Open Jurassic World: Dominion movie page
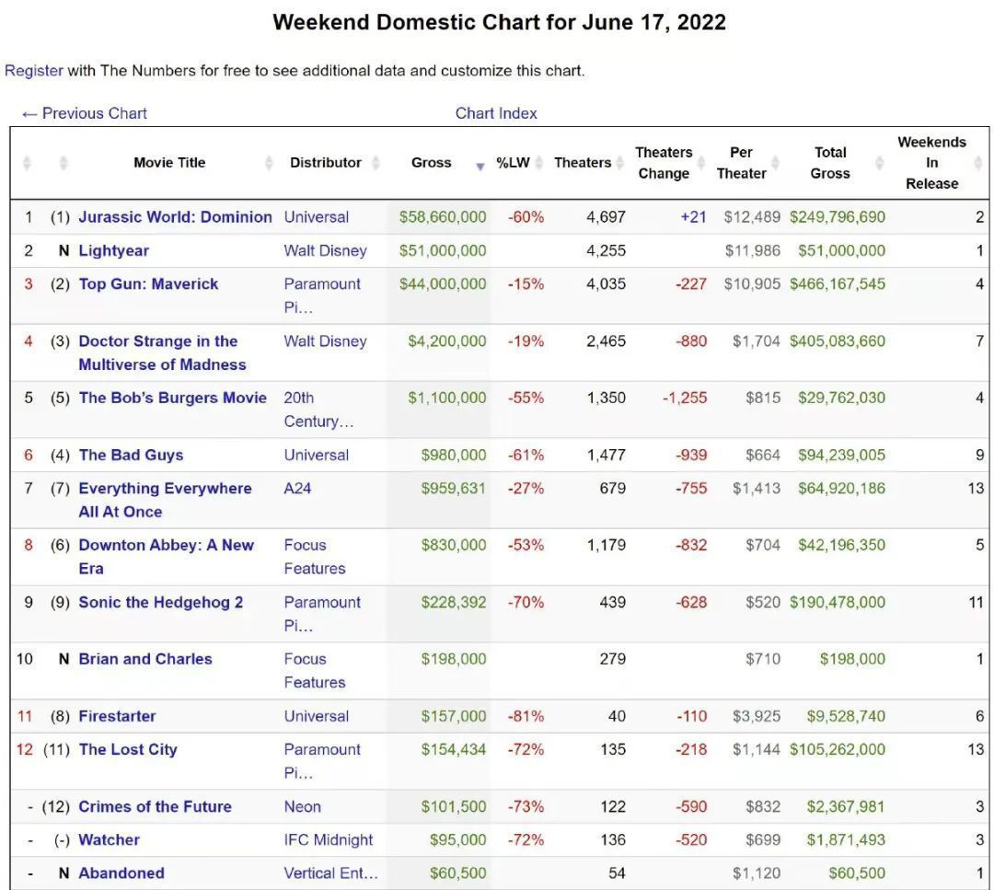The width and height of the screenshot is (994, 890). 175,217
